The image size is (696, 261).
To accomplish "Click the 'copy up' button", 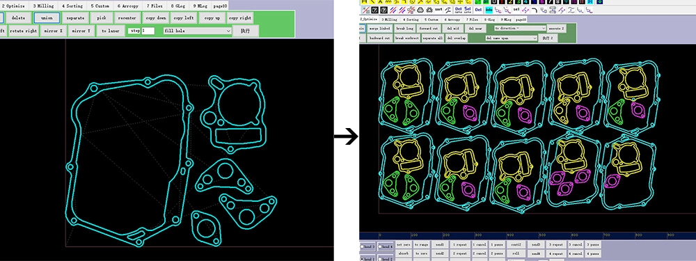I will tap(212, 18).
